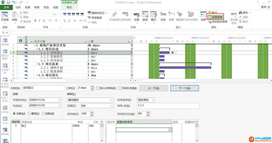Click the 上一个 button
The height and width of the screenshot is (143, 272).
pyautogui.click(x=153, y=88)
